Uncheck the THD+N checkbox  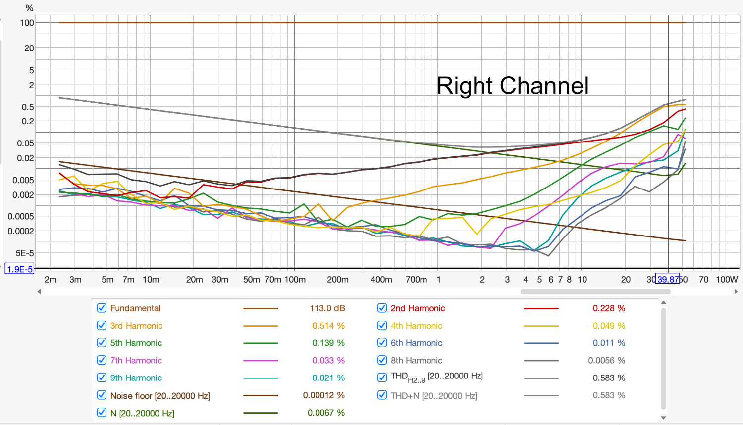coord(382,395)
